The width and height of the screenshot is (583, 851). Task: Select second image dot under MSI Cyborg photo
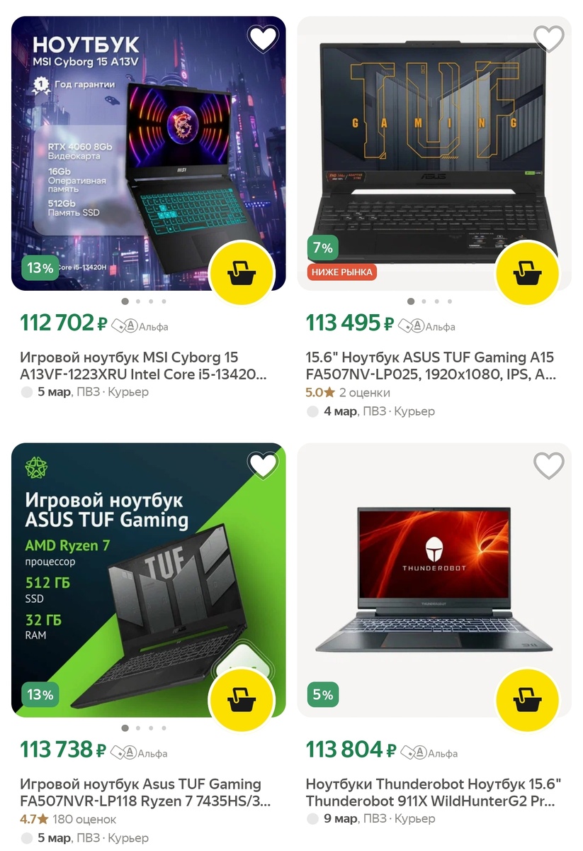[x=138, y=301]
